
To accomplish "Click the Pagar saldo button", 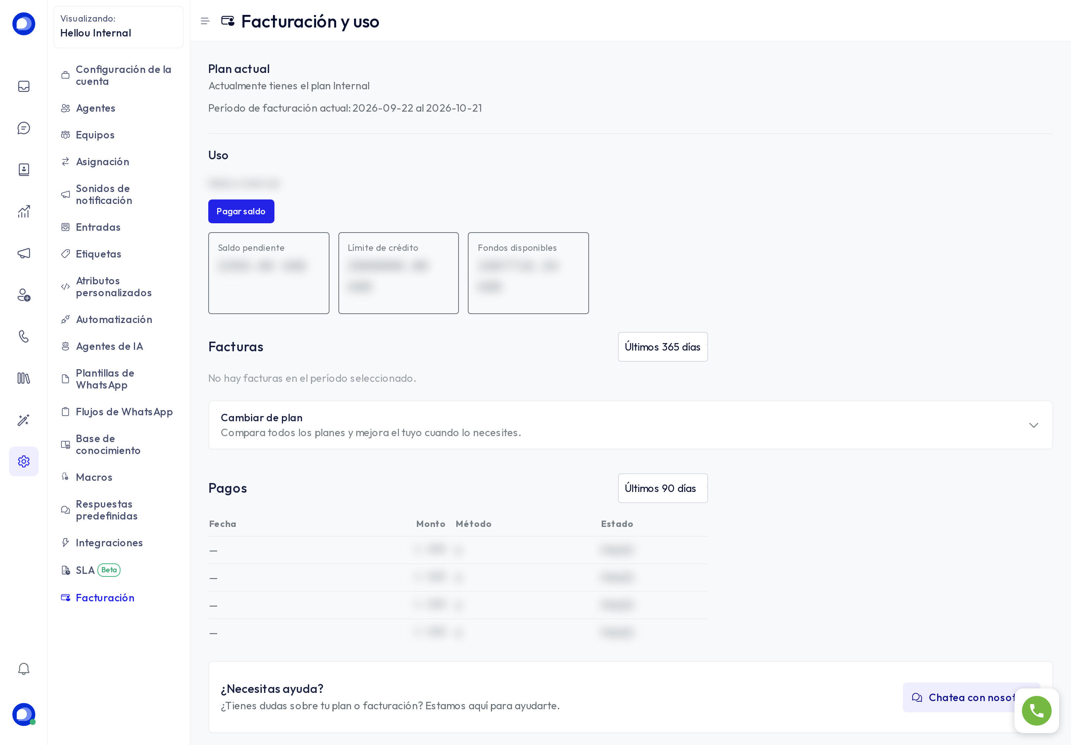I will point(241,211).
